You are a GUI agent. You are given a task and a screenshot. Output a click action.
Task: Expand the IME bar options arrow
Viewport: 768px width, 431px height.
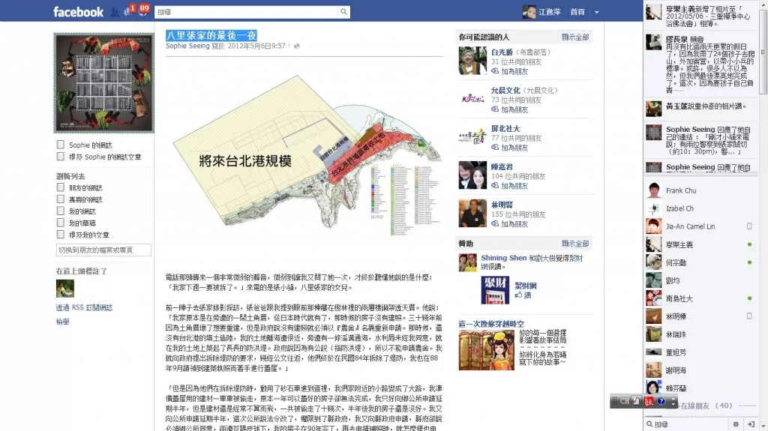click(673, 401)
